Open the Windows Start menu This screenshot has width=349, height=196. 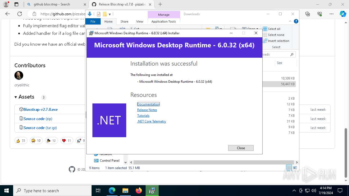(7, 191)
